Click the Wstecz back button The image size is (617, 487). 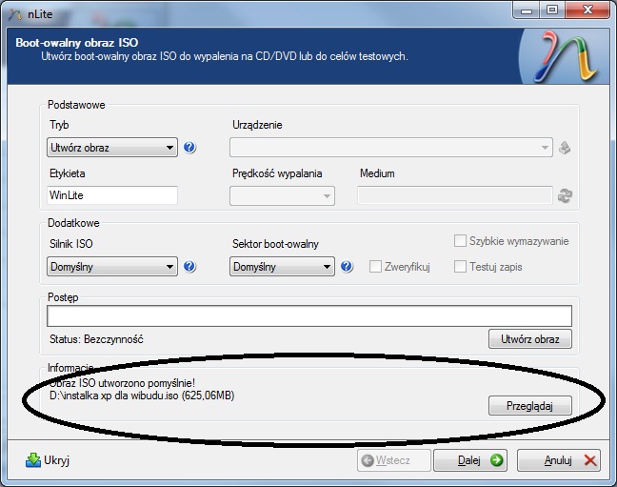394,460
